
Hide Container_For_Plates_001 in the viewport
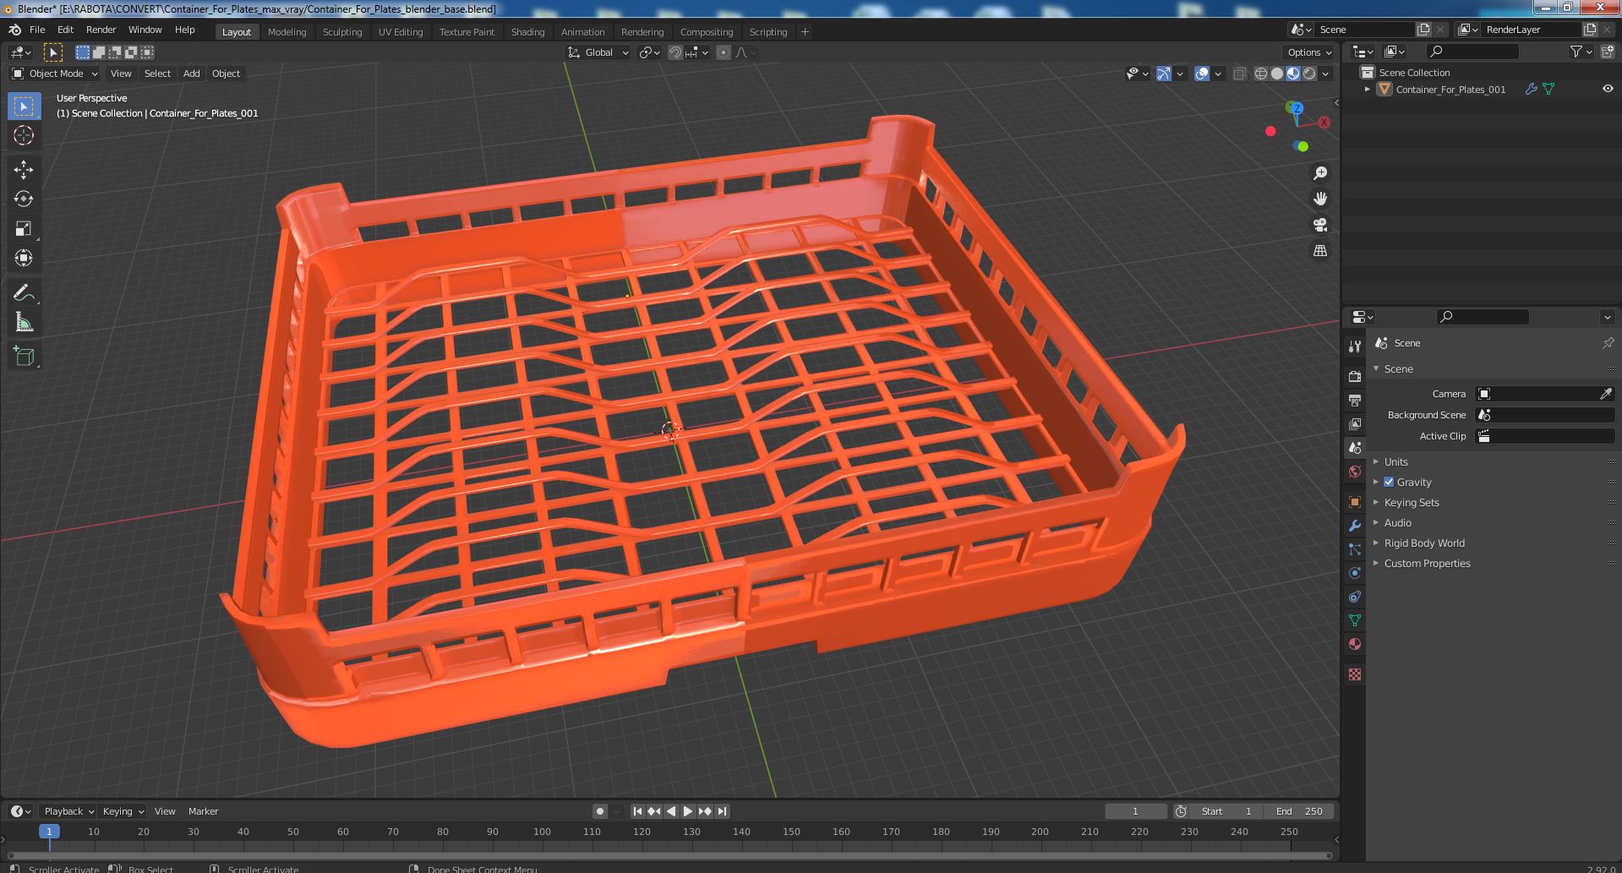(1608, 89)
